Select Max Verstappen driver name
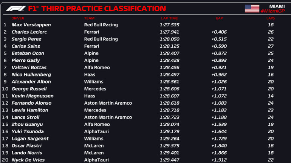The height and width of the screenshot is (163, 291). 31,25
